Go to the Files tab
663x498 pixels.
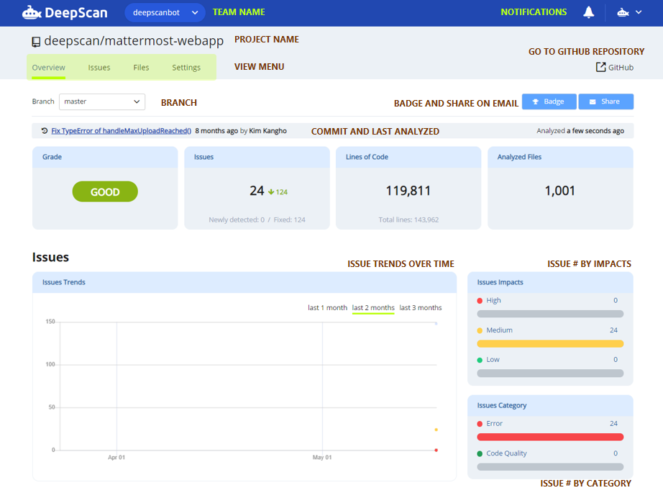(x=141, y=68)
